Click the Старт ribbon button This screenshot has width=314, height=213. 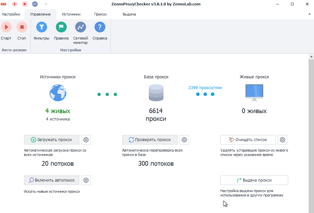click(6, 31)
